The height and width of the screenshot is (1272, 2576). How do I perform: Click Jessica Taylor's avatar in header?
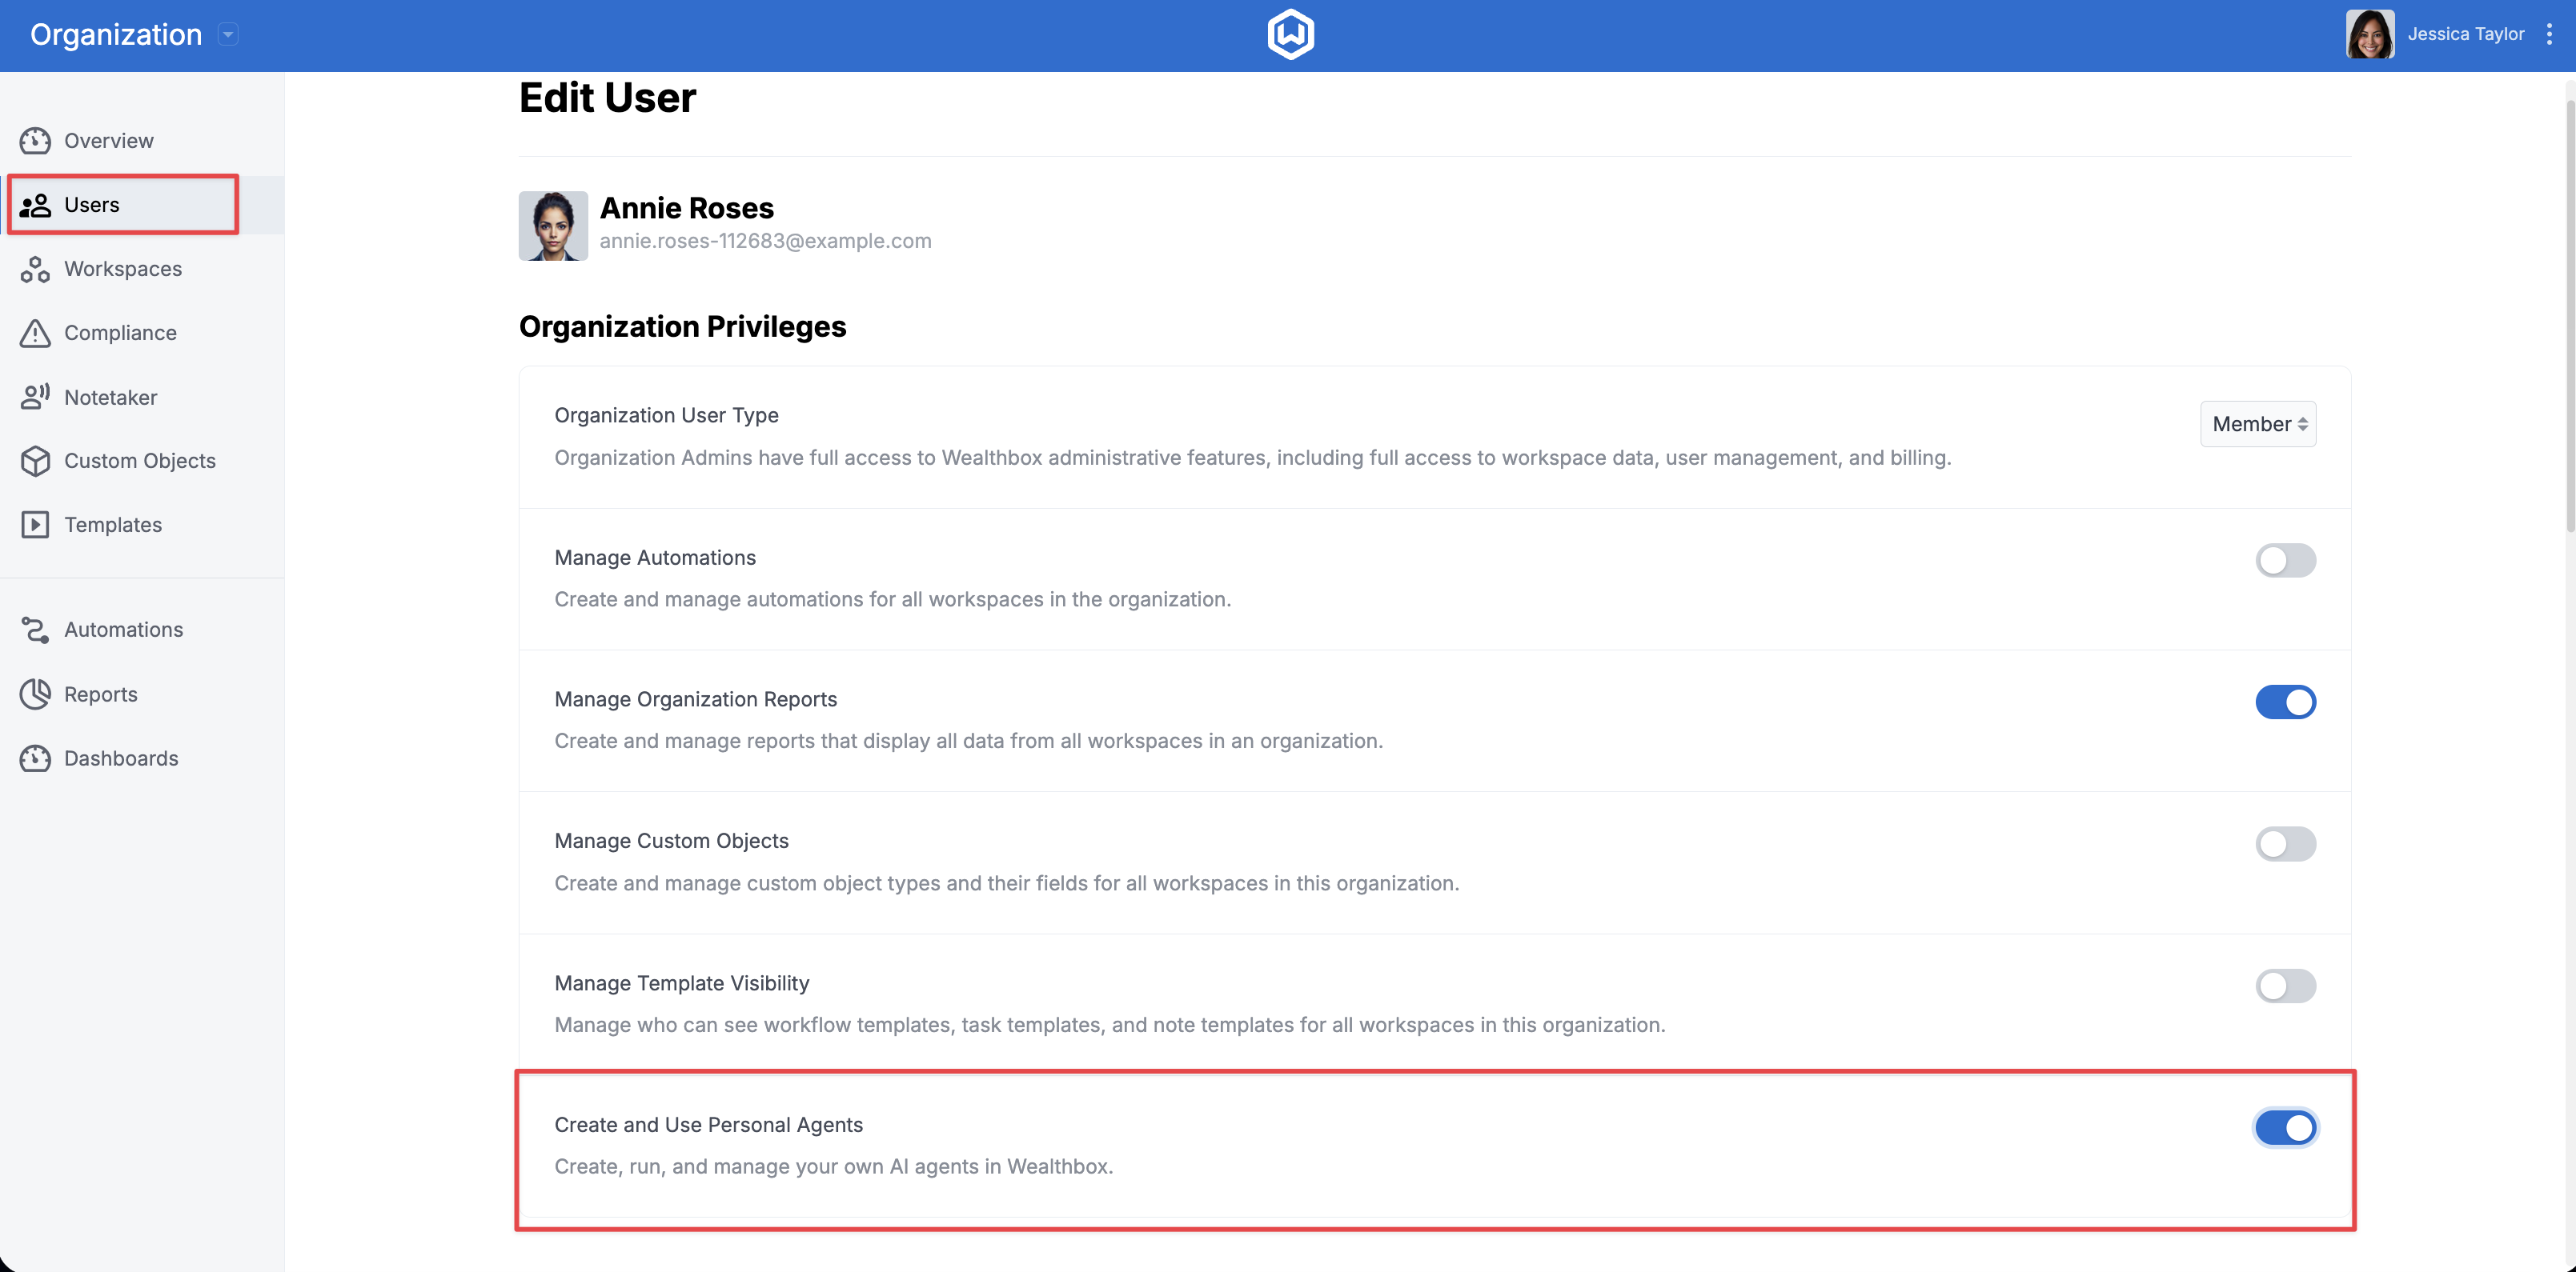2370,35
